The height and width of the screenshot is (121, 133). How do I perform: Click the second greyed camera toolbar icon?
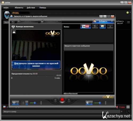pos(43,21)
